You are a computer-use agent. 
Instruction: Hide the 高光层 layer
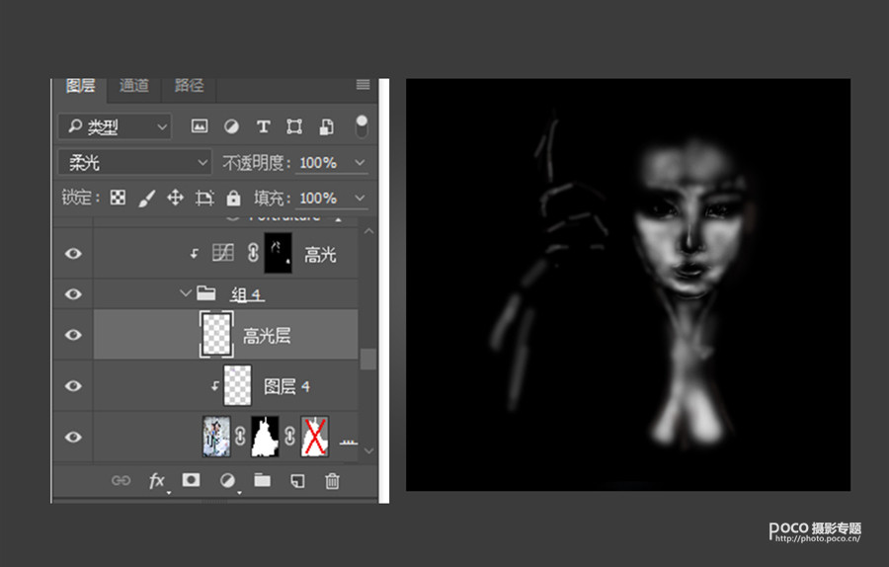73,335
